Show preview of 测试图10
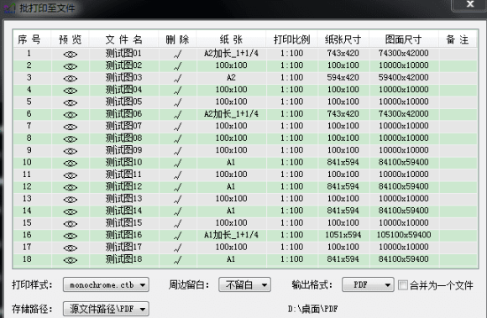The height and width of the screenshot is (318, 487). point(71,163)
